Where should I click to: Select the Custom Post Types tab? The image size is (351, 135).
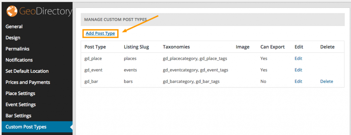(26, 127)
